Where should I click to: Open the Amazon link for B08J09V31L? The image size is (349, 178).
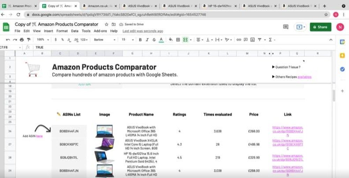(288, 157)
